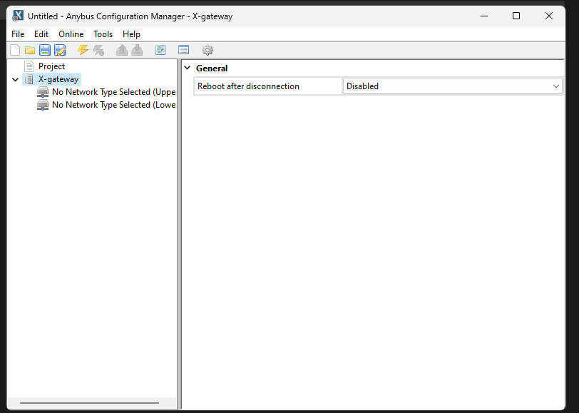This screenshot has height=413, width=579.
Task: Click the tree panel horizontal scrollbar
Action: coord(89,403)
